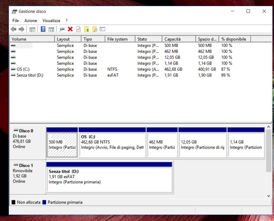Click the NTFS file system cell

[112, 69]
